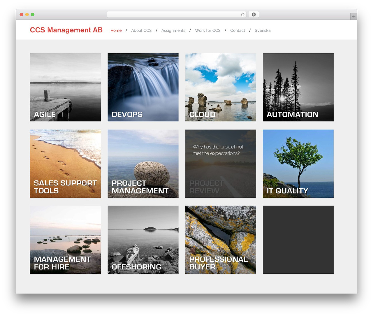The width and height of the screenshot is (373, 316).
Task: Open the IT Quality tile
Action: 298,164
